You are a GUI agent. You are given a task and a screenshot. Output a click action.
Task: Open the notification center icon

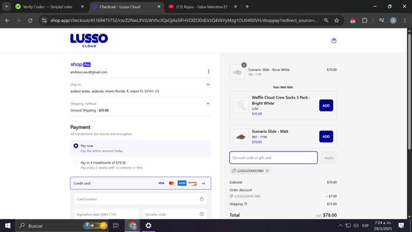(x=401, y=226)
